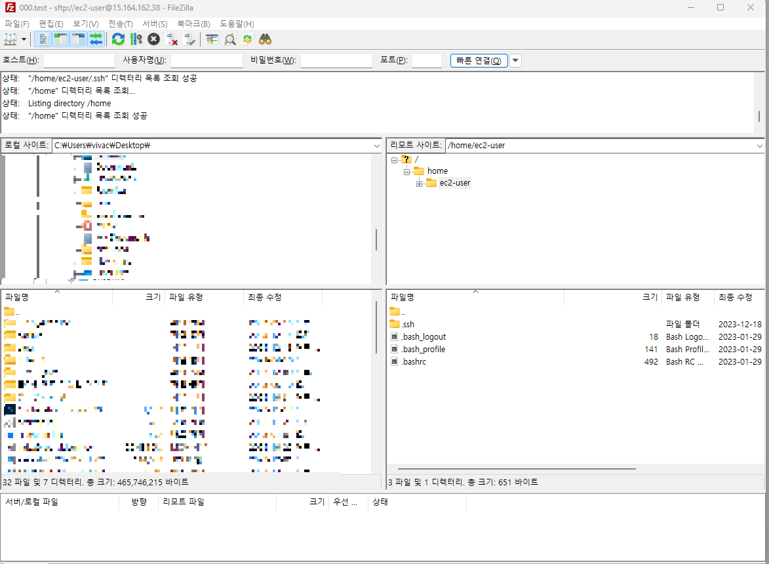
Task: Open the Quickconnect dropdown arrow
Action: [x=515, y=60]
